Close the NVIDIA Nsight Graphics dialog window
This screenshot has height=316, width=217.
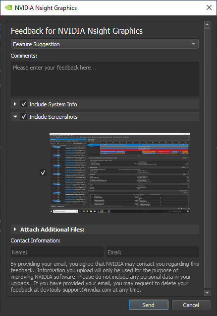(209, 7)
